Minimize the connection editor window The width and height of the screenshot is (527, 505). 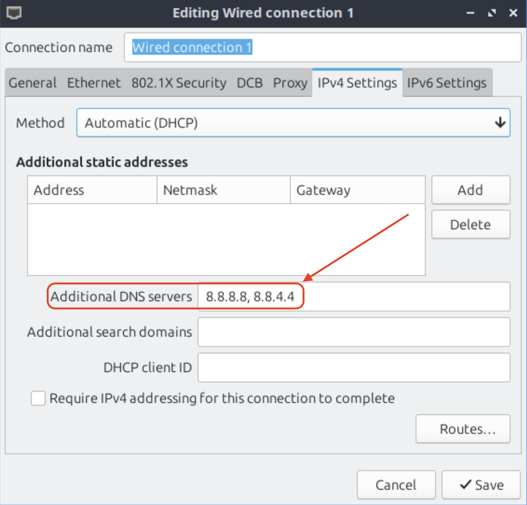coord(470,13)
